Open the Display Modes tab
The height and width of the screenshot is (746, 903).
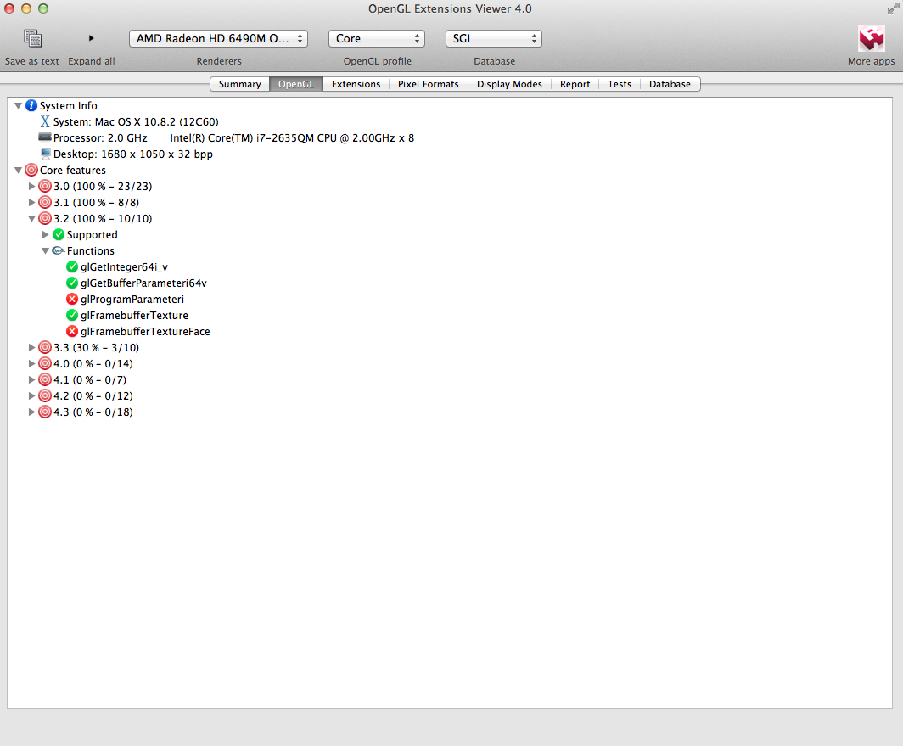point(510,84)
